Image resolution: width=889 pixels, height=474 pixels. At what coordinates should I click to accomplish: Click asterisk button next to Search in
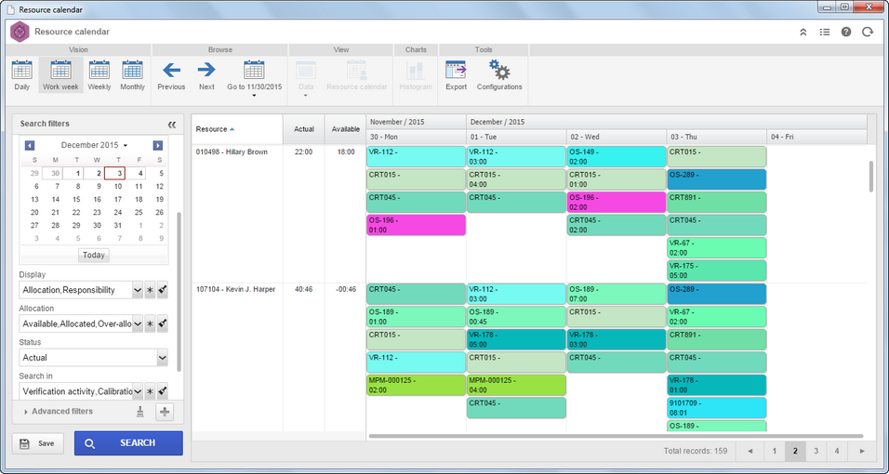point(150,391)
